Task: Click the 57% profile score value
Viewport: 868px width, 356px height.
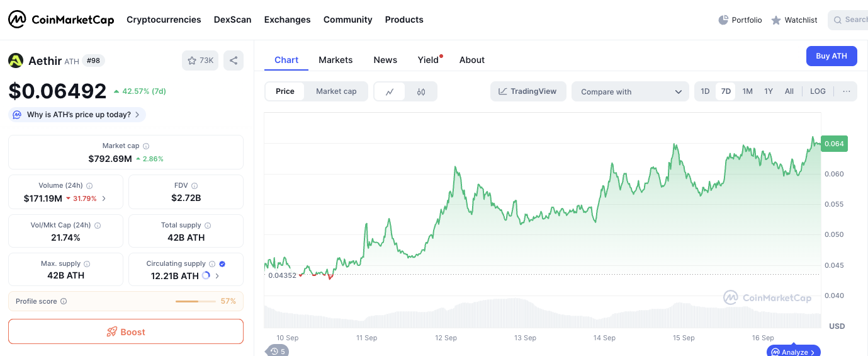Action: (228, 301)
